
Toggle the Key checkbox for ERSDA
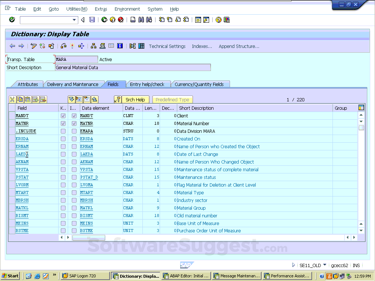click(63, 139)
